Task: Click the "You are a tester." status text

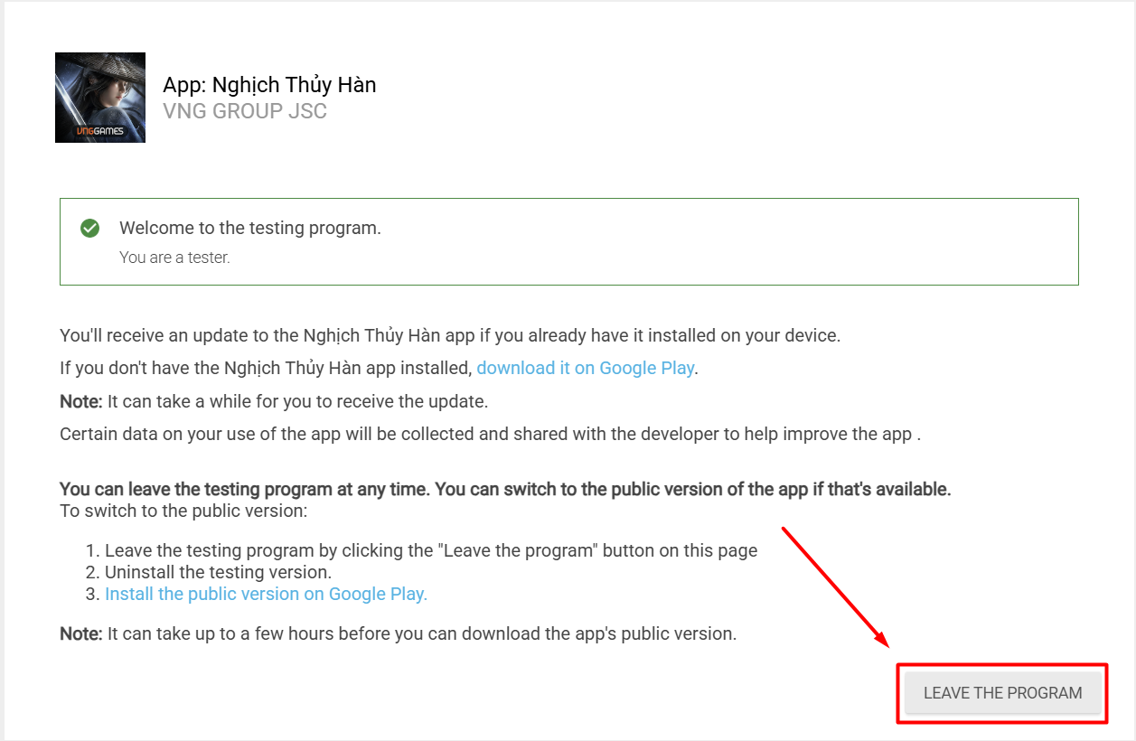Action: point(174,258)
